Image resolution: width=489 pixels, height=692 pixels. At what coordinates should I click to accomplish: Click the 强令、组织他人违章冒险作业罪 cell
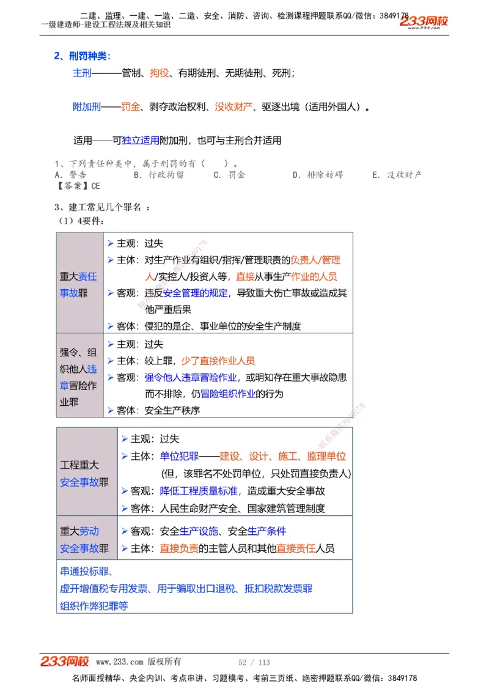[79, 375]
